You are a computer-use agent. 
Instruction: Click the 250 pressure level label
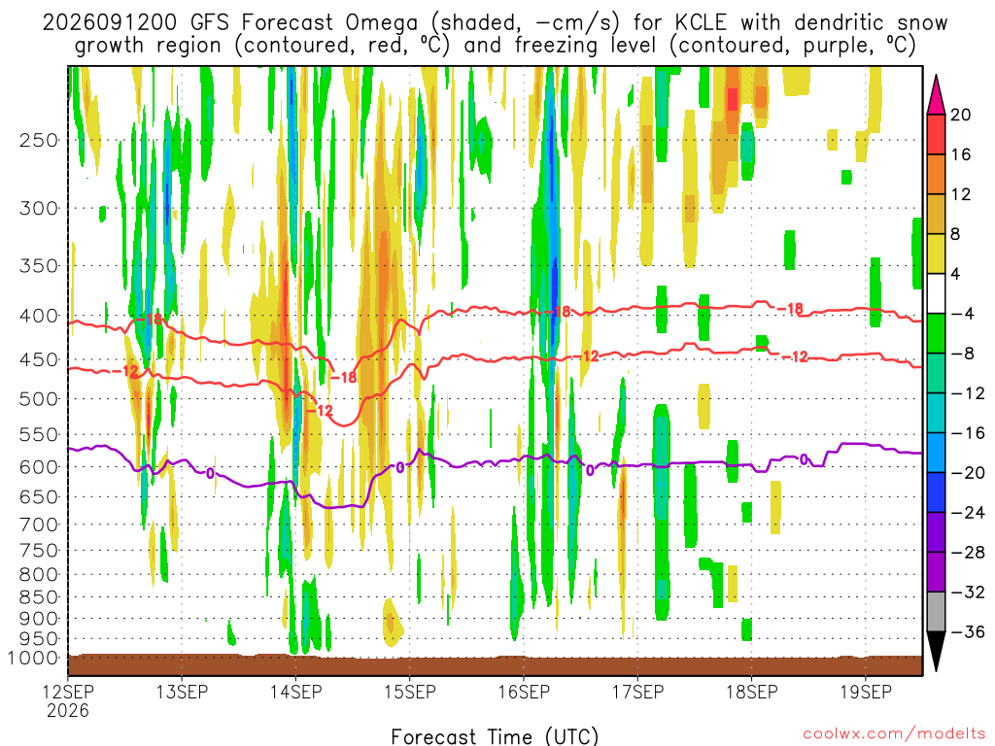pos(39,141)
